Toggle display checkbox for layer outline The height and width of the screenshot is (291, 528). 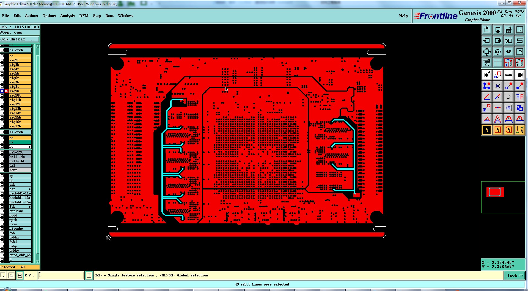pos(2,211)
